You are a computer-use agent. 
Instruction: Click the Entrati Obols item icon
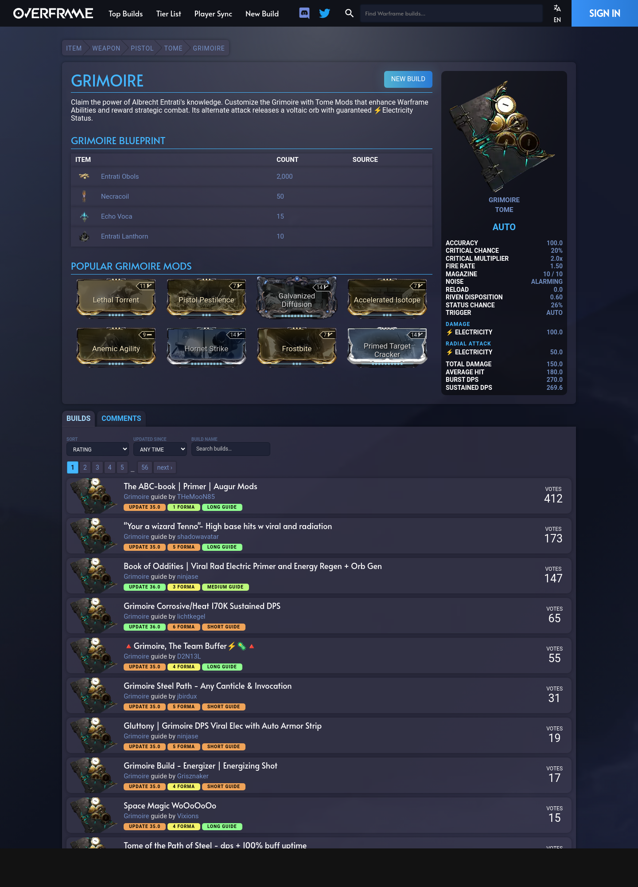click(84, 176)
